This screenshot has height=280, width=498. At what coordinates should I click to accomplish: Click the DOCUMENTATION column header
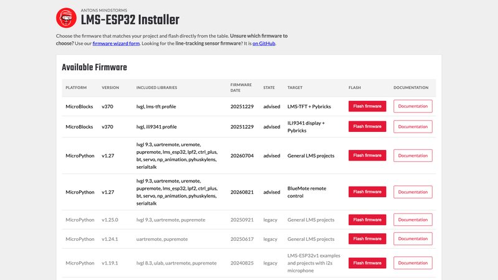point(411,88)
